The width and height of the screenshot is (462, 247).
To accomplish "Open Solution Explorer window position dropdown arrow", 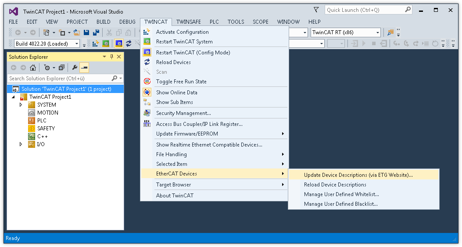I will (104, 57).
